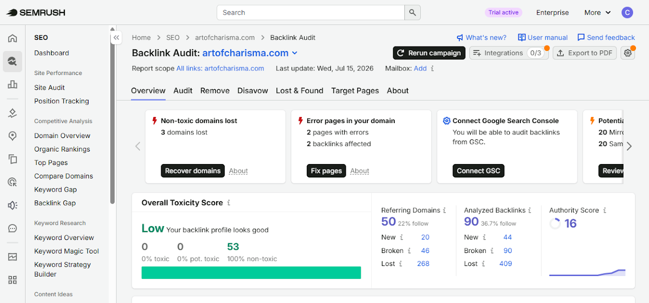Click Send feedback link

[606, 37]
